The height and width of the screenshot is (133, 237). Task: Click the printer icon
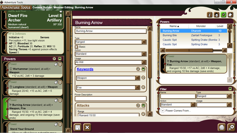[x=222, y=127]
